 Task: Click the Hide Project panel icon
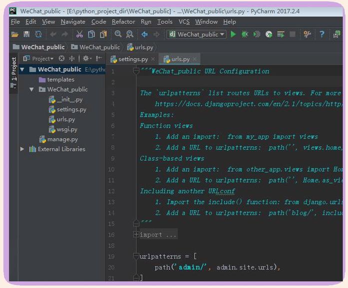99,58
